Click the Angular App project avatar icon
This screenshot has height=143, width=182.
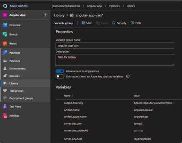[x=5, y=15]
